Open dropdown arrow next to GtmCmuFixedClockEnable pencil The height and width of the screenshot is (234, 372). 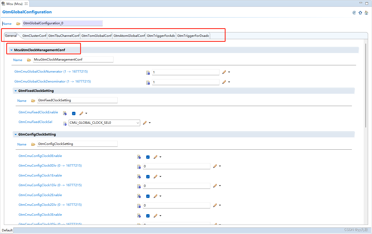pos(86,113)
